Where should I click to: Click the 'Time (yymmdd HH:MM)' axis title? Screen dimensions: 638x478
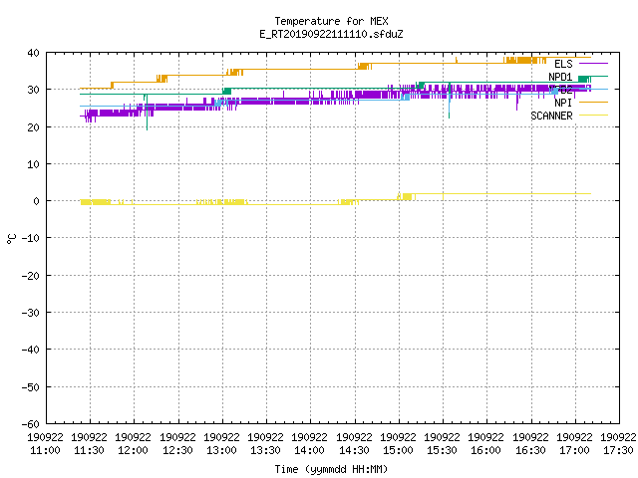331,469
